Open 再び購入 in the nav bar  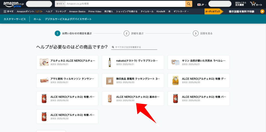click(109, 11)
